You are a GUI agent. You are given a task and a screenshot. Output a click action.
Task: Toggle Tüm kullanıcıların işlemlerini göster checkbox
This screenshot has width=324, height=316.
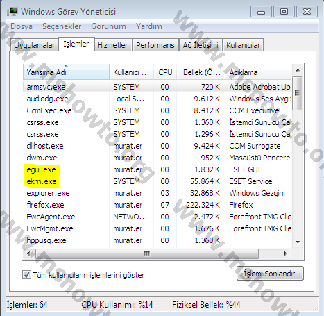click(x=26, y=275)
